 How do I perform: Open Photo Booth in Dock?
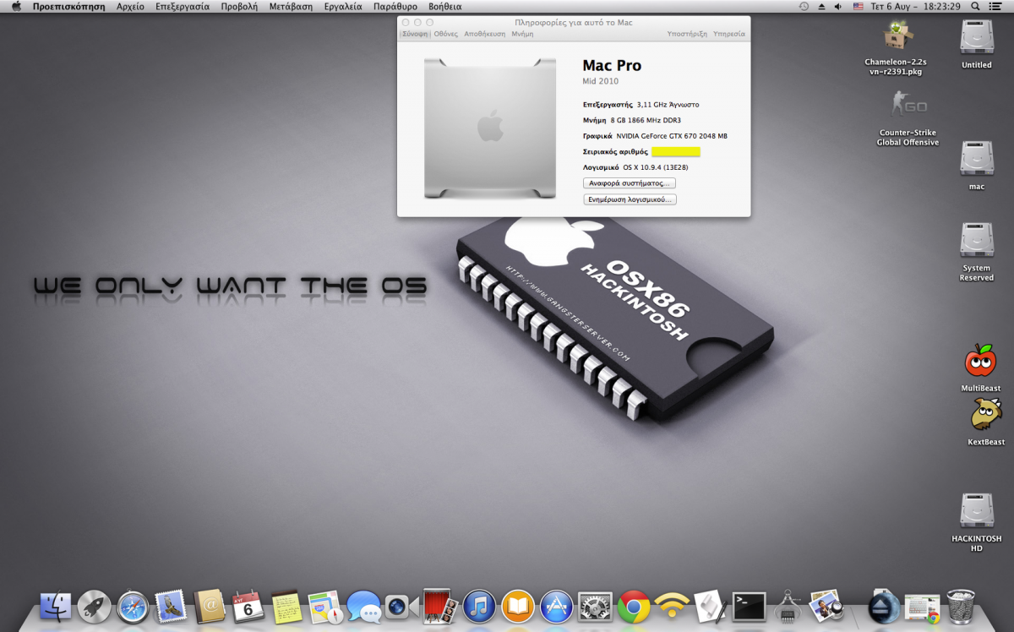(x=440, y=606)
